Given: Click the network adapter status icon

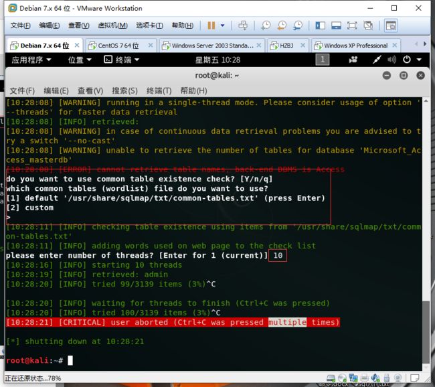Looking at the screenshot, I should [353, 378].
